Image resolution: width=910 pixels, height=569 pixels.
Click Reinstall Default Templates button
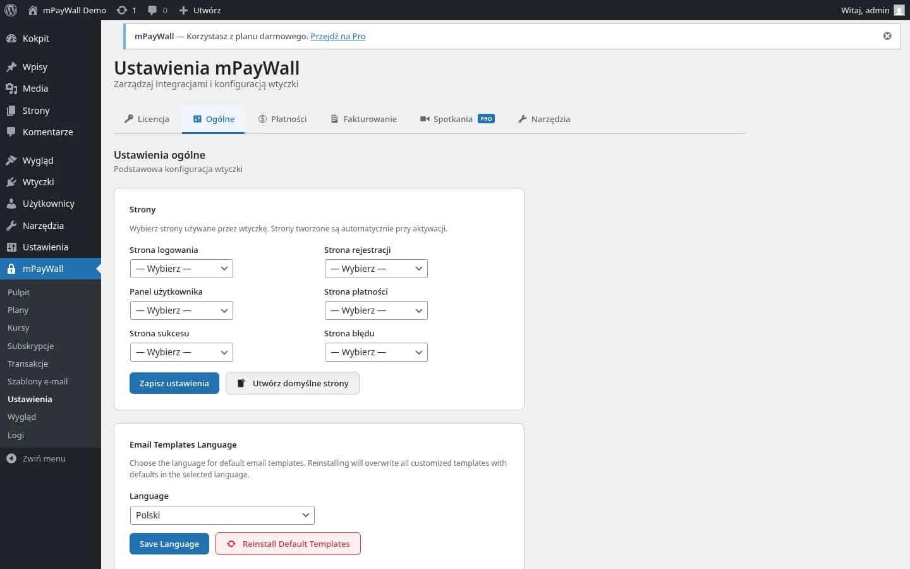click(x=288, y=544)
